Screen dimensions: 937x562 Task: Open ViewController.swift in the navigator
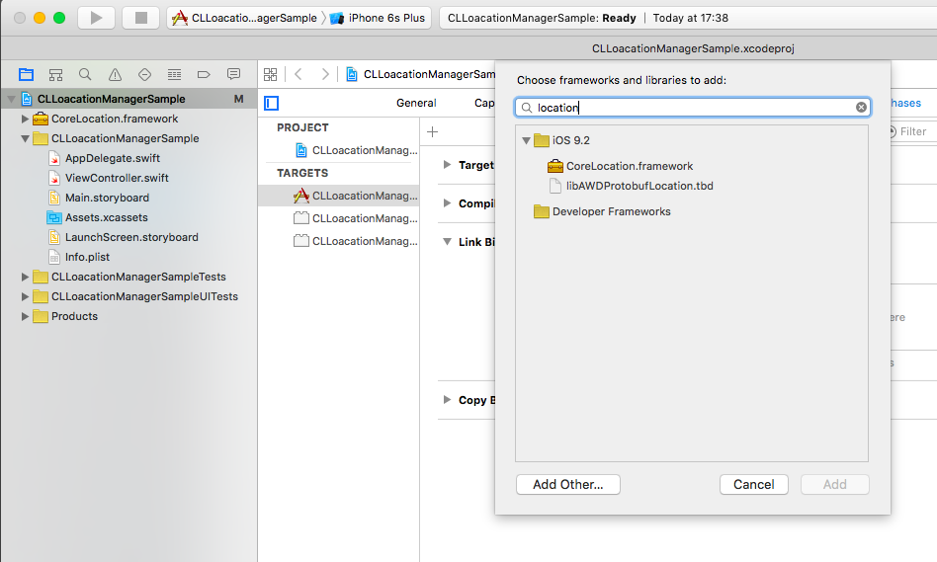(x=116, y=178)
